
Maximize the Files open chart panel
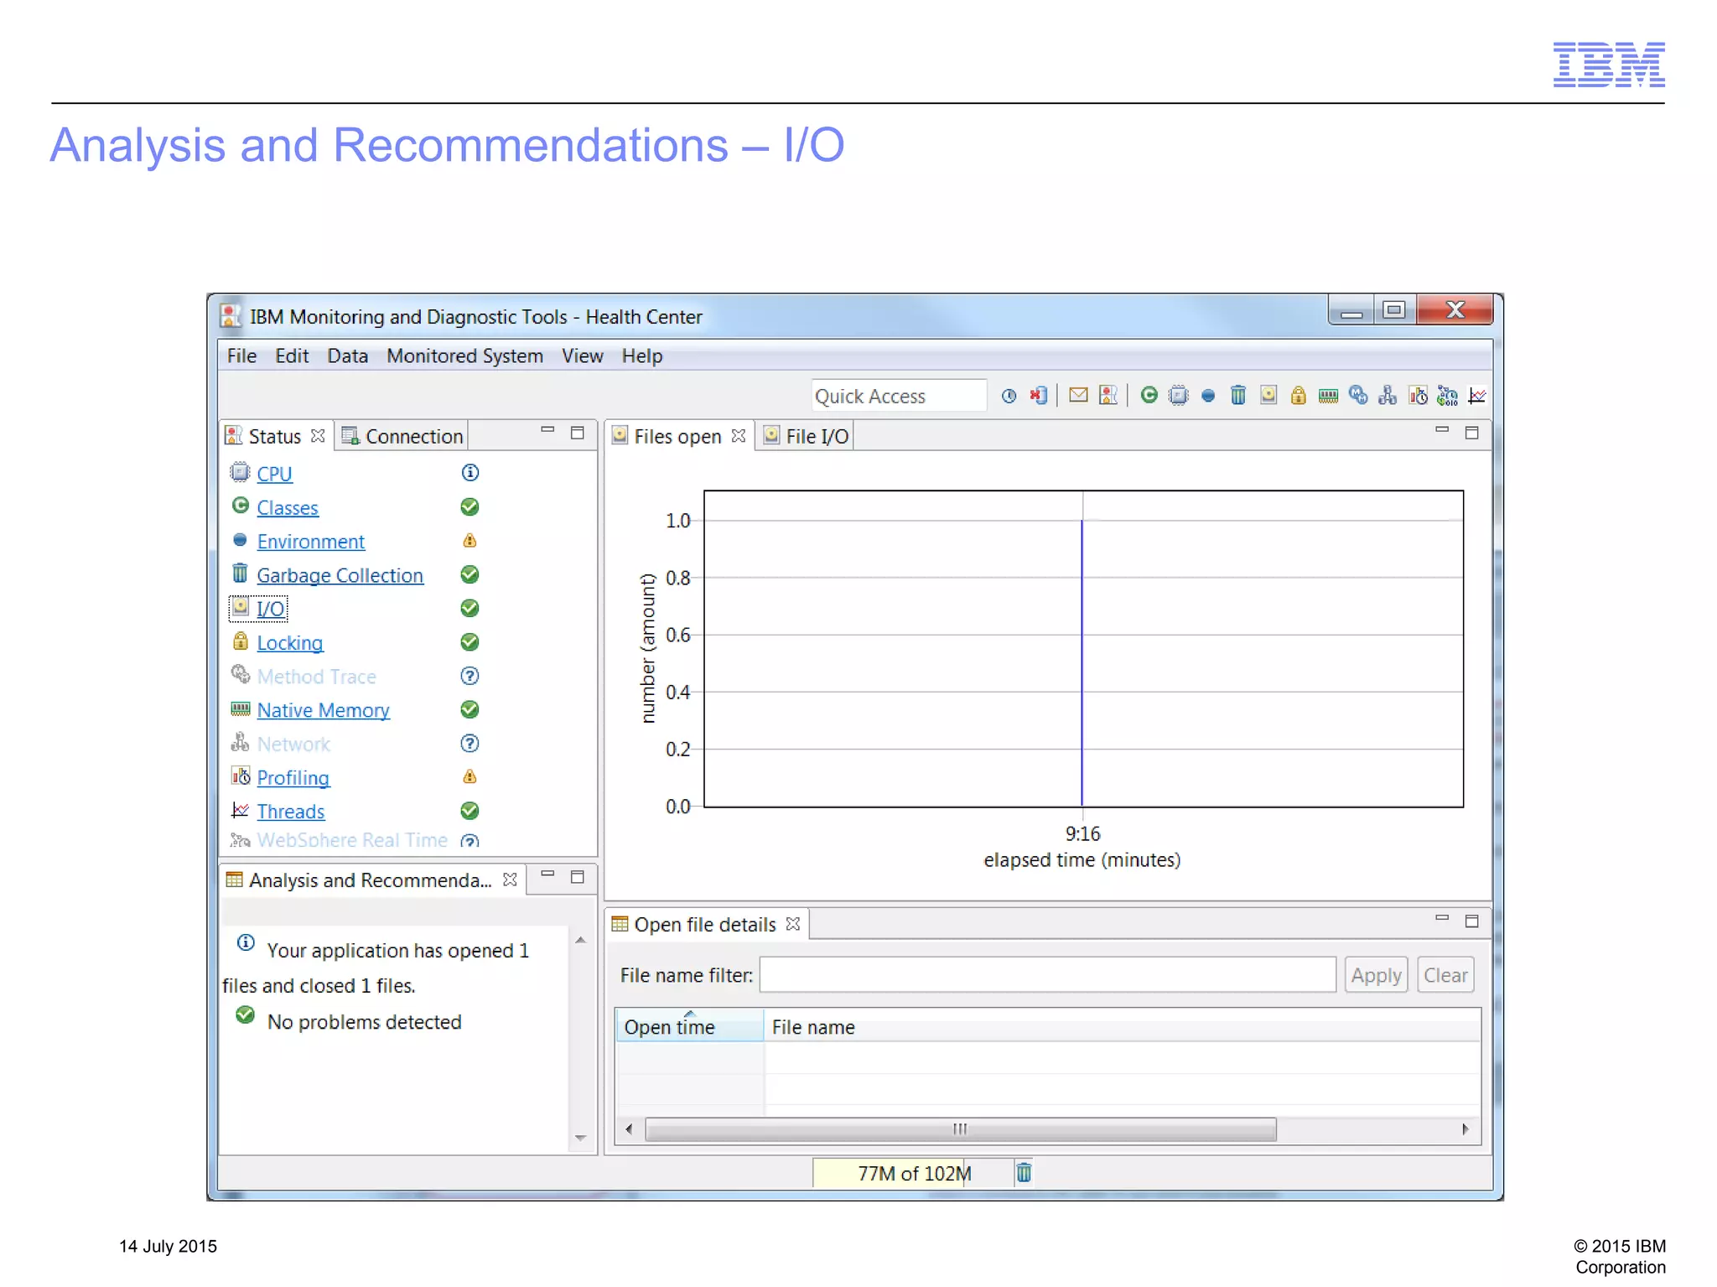click(1471, 433)
